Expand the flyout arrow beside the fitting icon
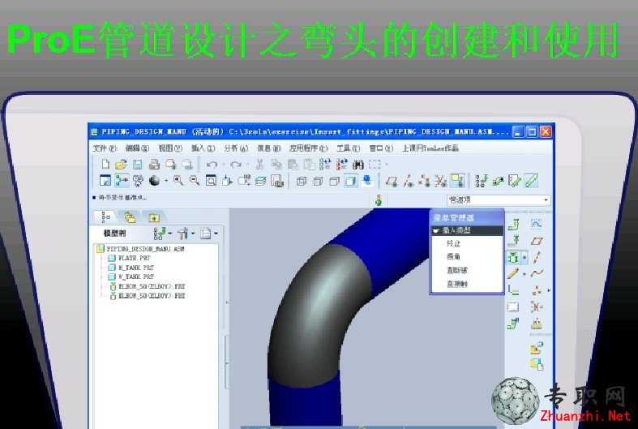Image resolution: width=638 pixels, height=429 pixels. coord(524,258)
